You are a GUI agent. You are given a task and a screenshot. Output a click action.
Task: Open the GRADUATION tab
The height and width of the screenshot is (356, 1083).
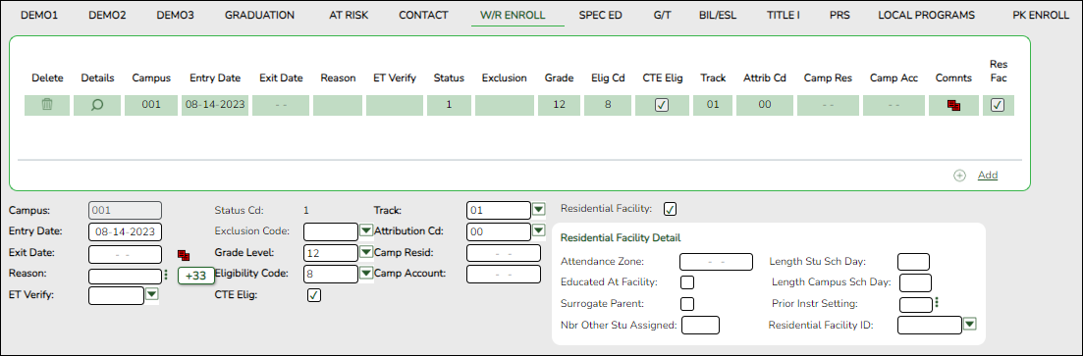(259, 15)
